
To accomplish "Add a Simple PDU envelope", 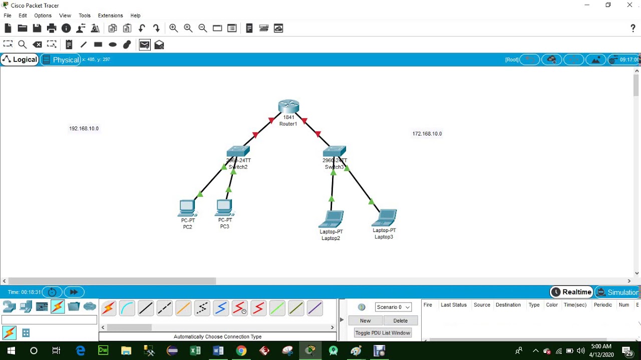I will (145, 45).
